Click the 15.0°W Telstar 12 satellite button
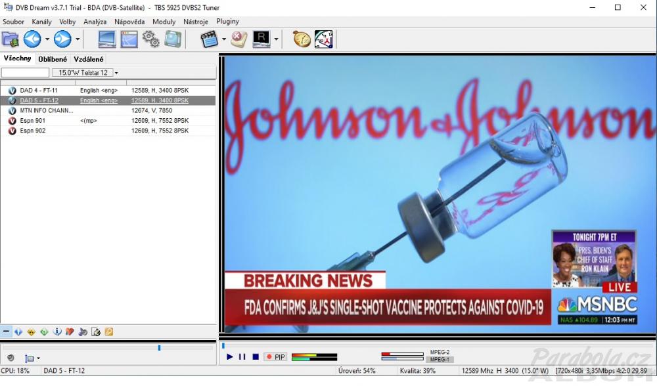 pyautogui.click(x=83, y=72)
